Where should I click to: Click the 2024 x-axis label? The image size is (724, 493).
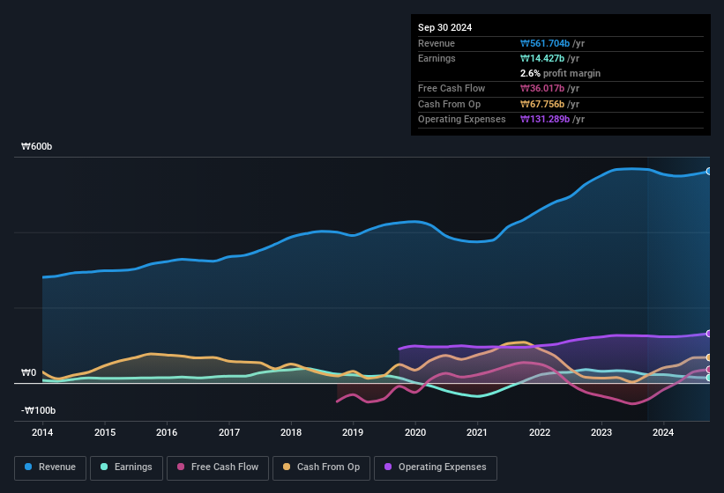point(663,432)
